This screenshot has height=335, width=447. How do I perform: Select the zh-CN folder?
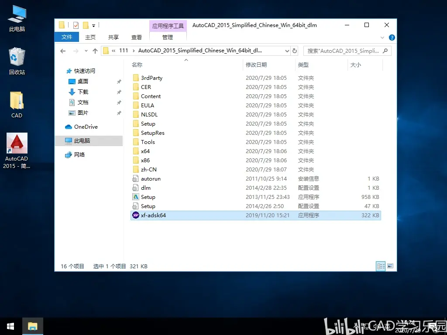pyautogui.click(x=255, y=170)
